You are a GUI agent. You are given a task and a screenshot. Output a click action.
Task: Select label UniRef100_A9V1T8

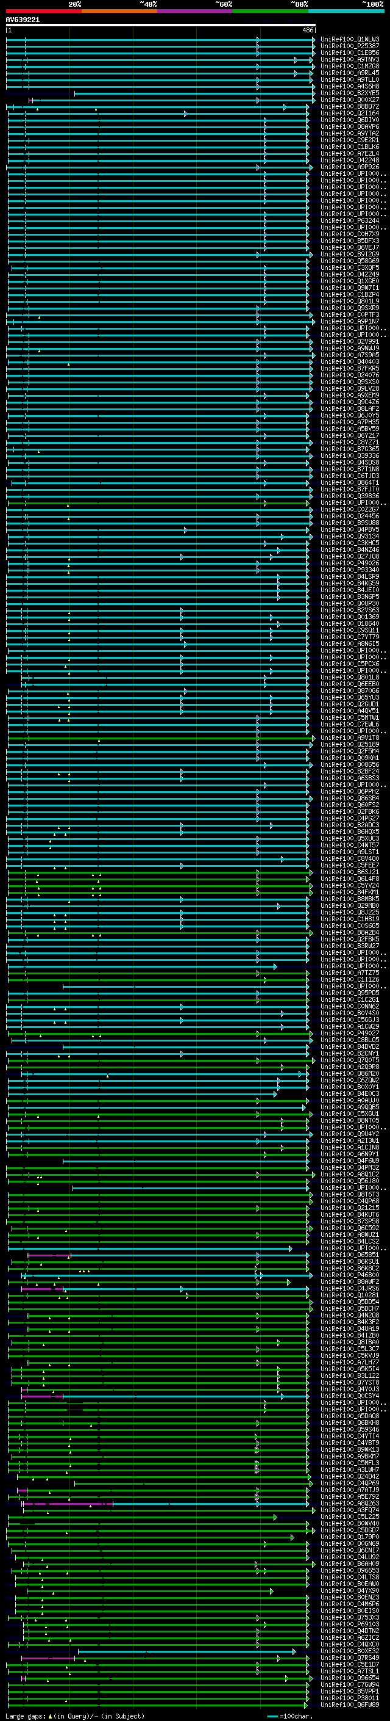point(350,738)
